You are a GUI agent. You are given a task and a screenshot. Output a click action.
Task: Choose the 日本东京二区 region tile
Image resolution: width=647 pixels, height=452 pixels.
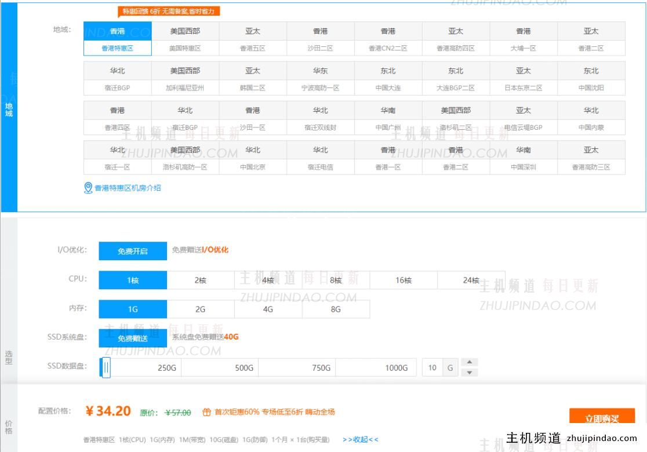pyautogui.click(x=524, y=78)
